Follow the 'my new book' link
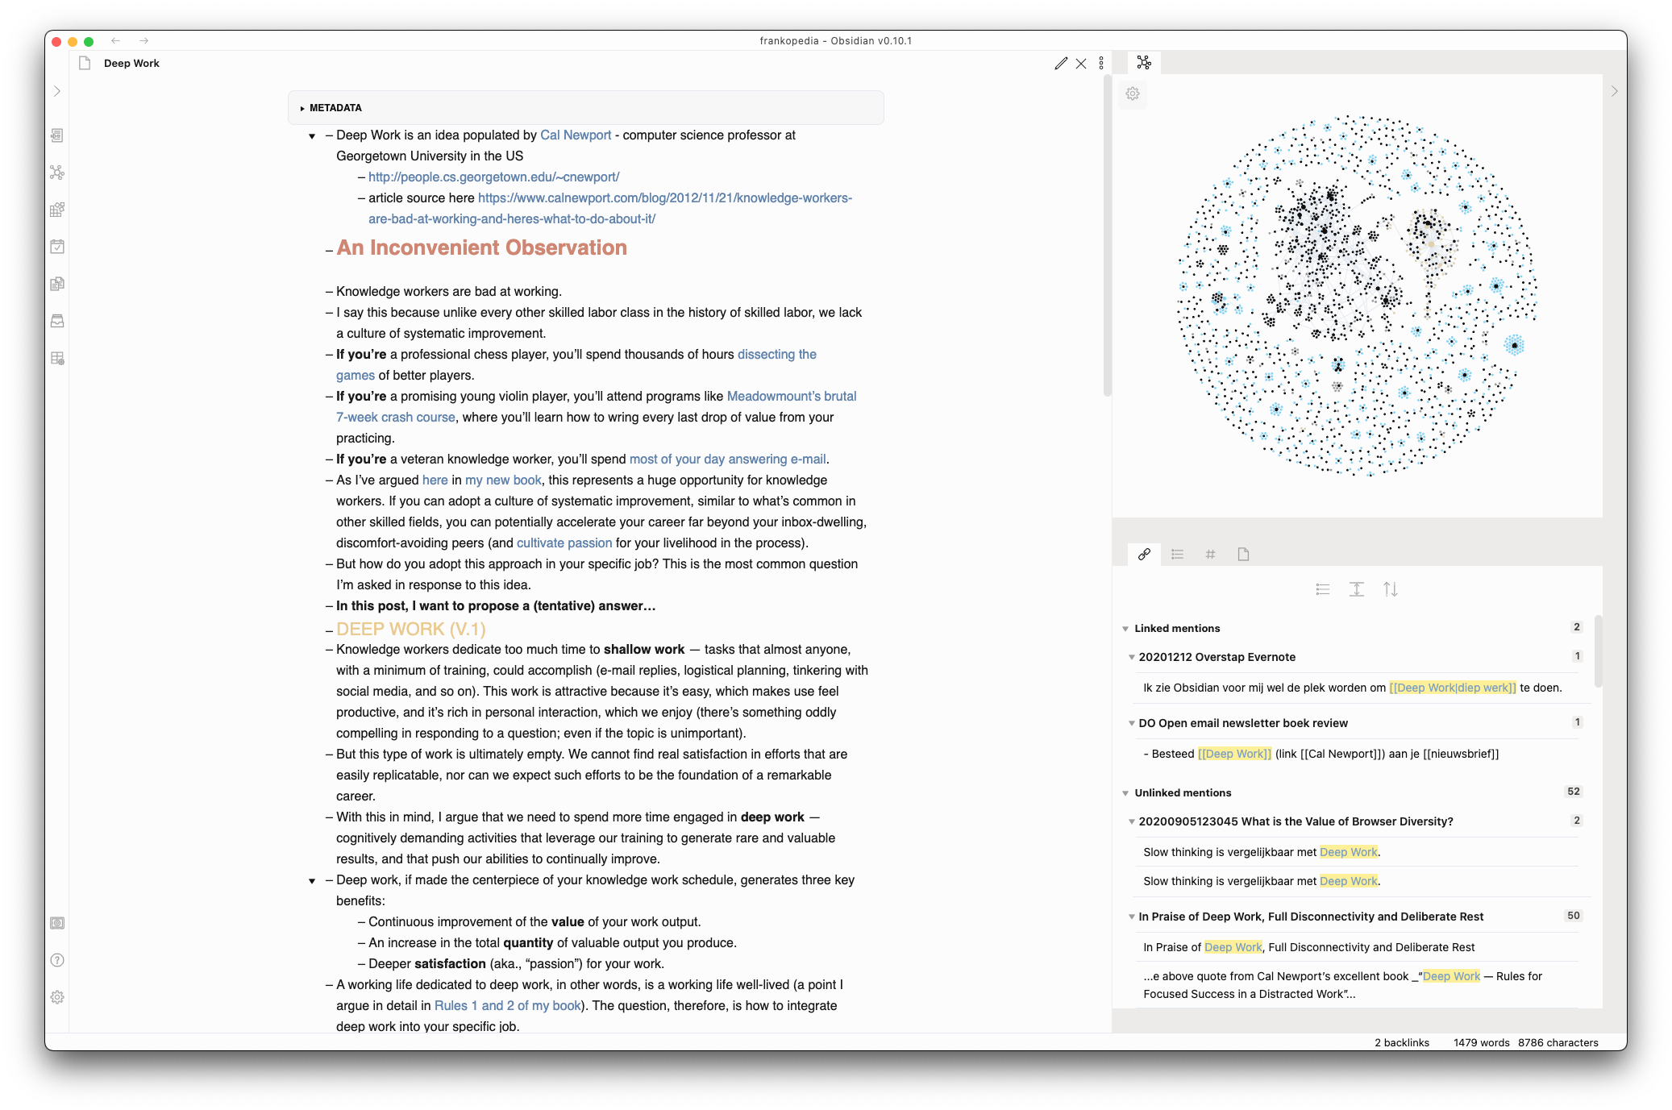 tap(503, 480)
